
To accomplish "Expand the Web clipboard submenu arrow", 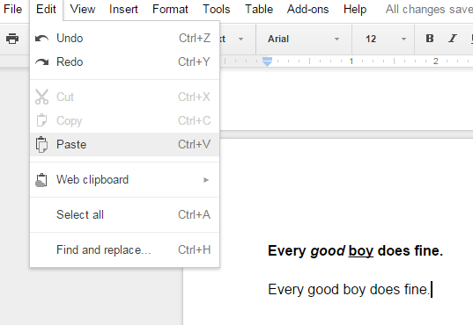I will pos(206,180).
